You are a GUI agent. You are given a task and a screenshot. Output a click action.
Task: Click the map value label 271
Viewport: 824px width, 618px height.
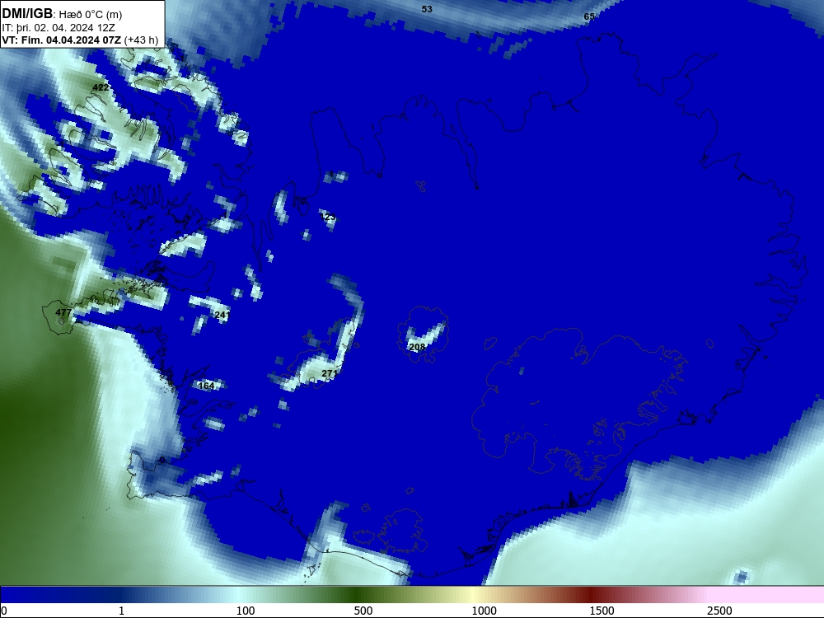329,373
